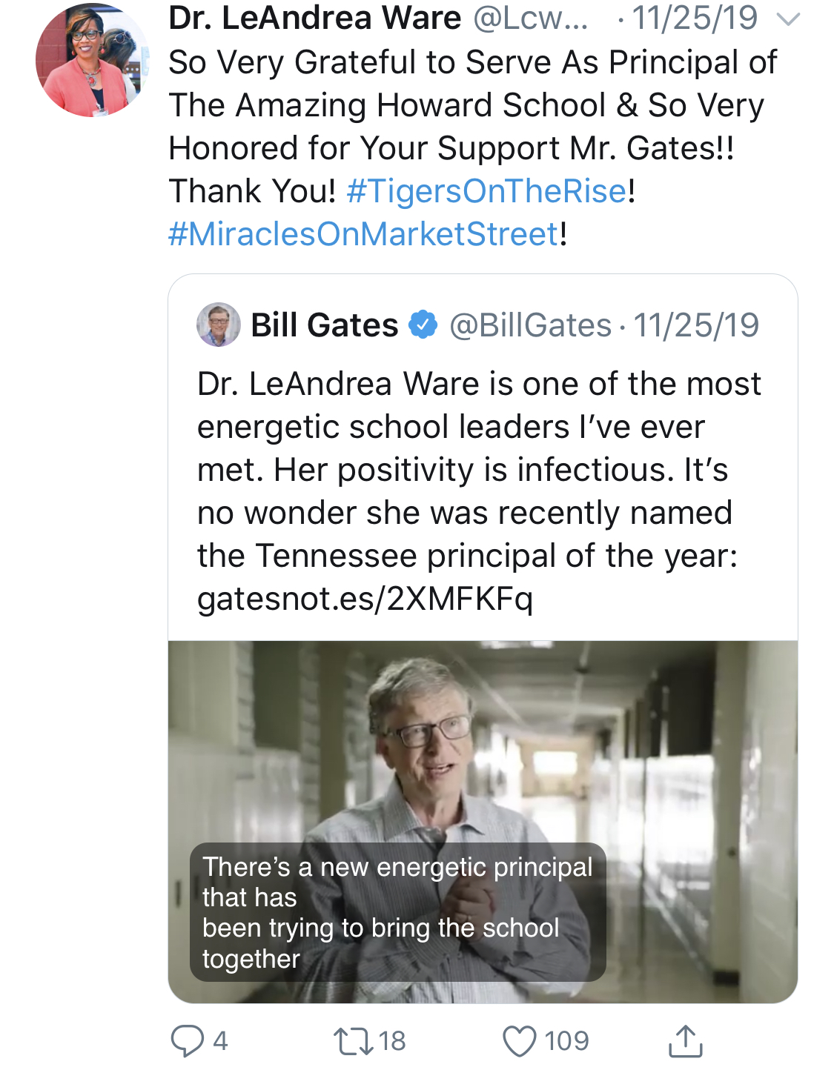The height and width of the screenshot is (1070, 834).
Task: Like the tweet with the heart icon
Action: click(519, 1041)
